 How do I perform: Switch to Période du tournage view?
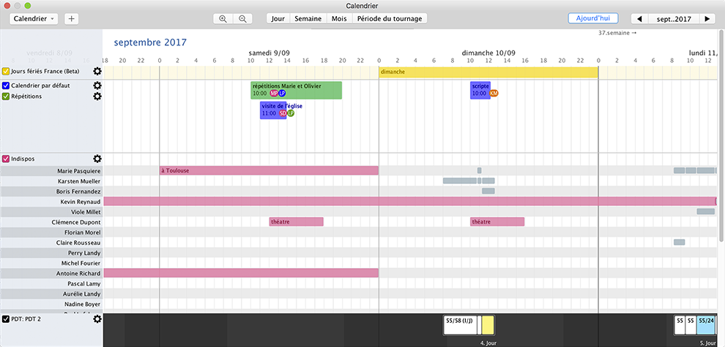[x=390, y=19]
